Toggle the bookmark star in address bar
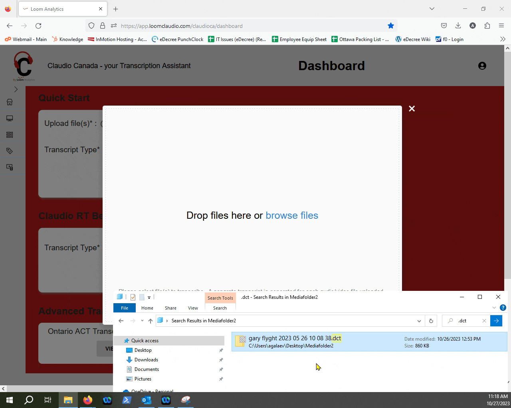511x408 pixels. point(391,26)
